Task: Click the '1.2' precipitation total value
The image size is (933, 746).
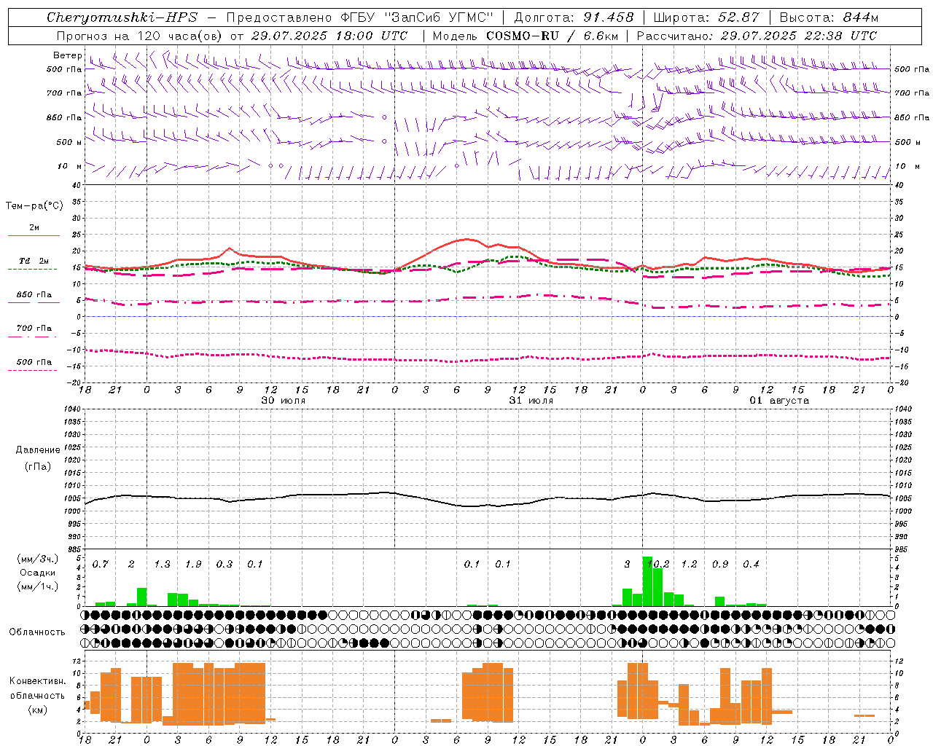Action: click(x=689, y=565)
